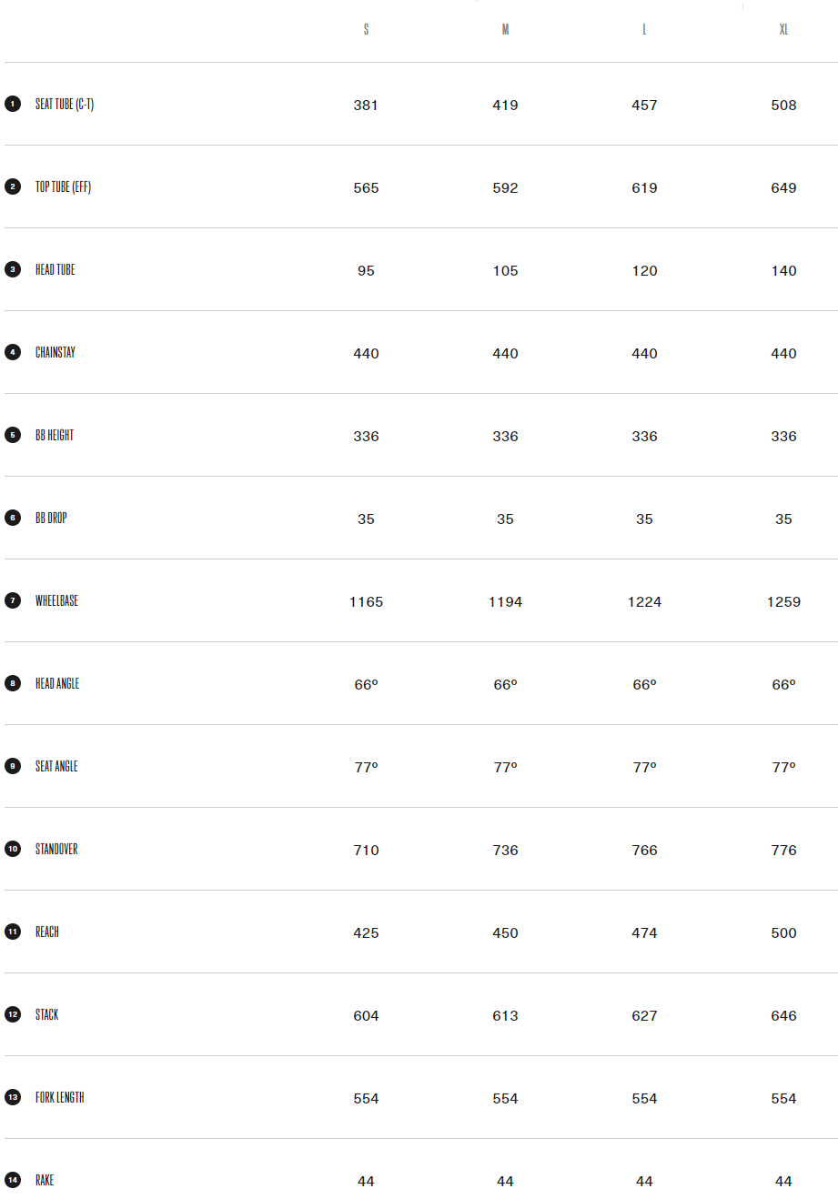Click the number 10 Standover badge
This screenshot has height=1199, width=838.
click(x=13, y=849)
